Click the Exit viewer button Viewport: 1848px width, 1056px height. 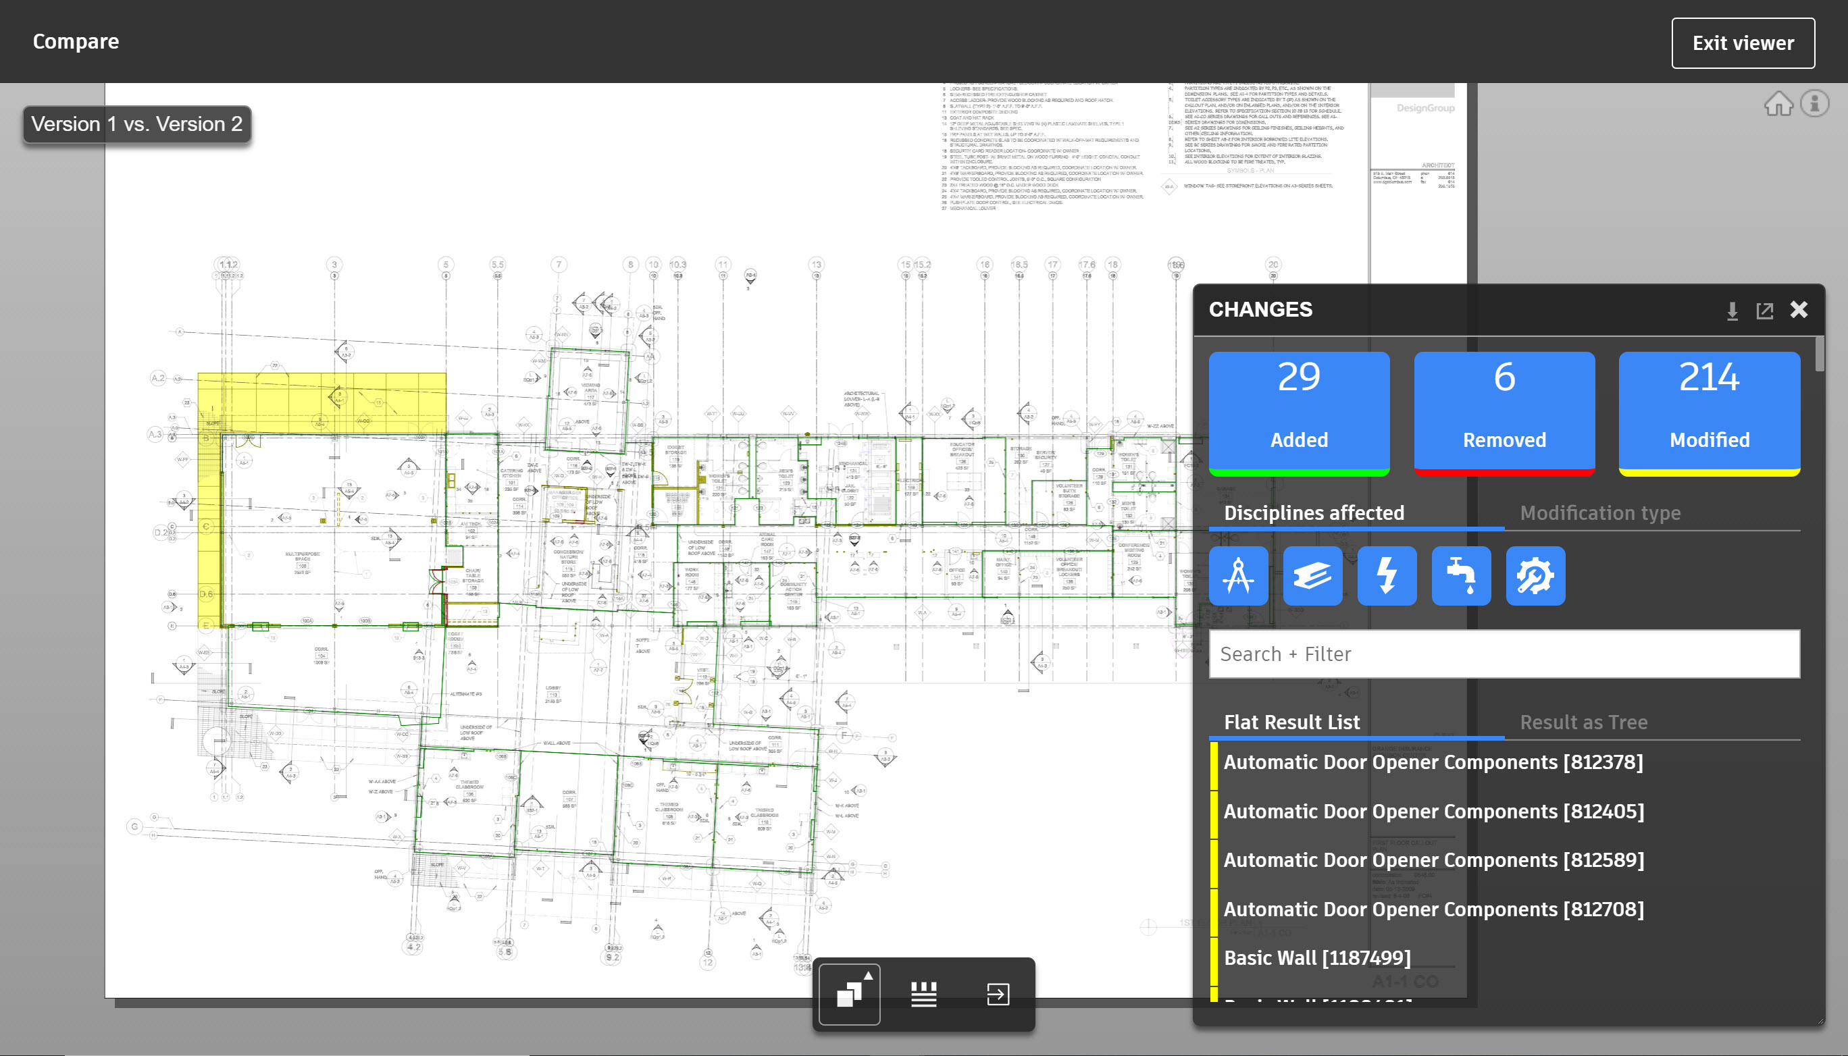(x=1743, y=43)
